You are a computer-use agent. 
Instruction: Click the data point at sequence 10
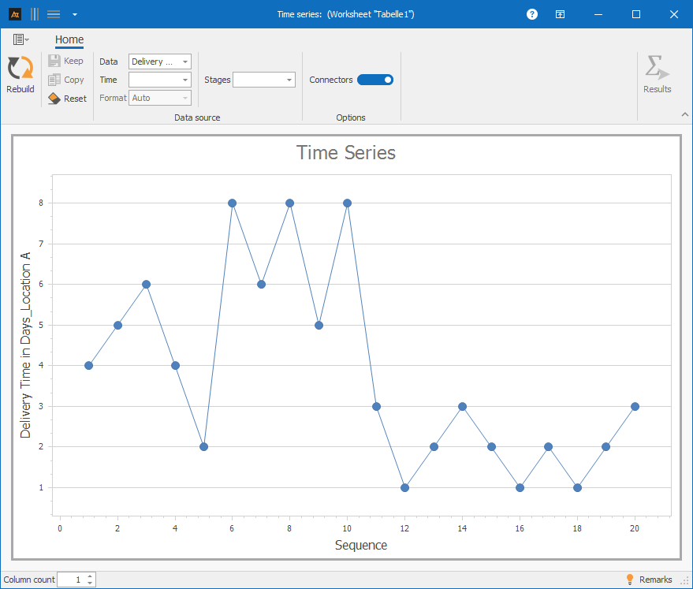[x=347, y=203]
